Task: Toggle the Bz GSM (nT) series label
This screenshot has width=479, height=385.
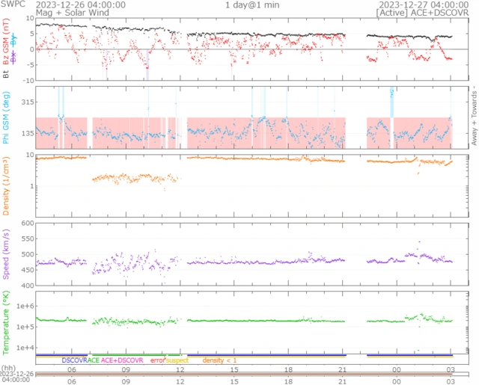Action: point(6,42)
